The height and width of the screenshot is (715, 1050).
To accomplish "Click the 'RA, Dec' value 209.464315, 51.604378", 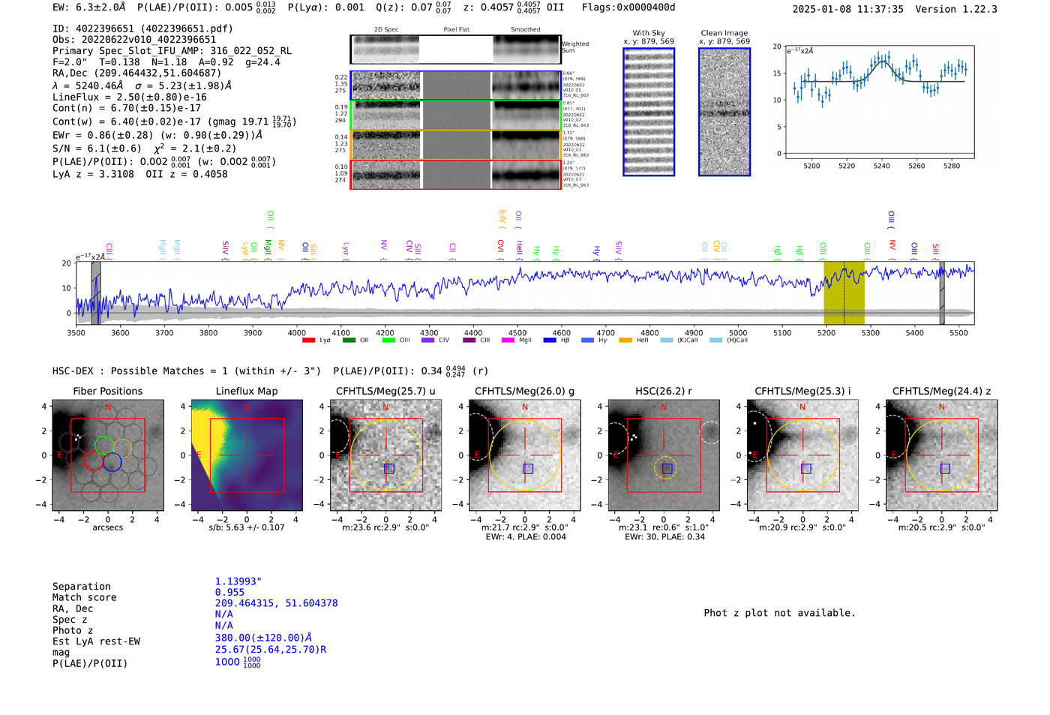I will click(x=276, y=603).
